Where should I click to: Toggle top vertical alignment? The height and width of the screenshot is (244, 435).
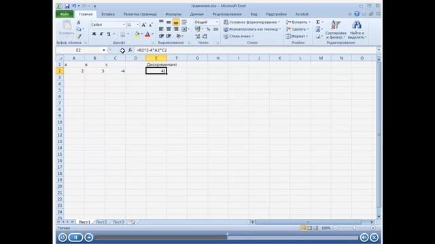coord(161,22)
